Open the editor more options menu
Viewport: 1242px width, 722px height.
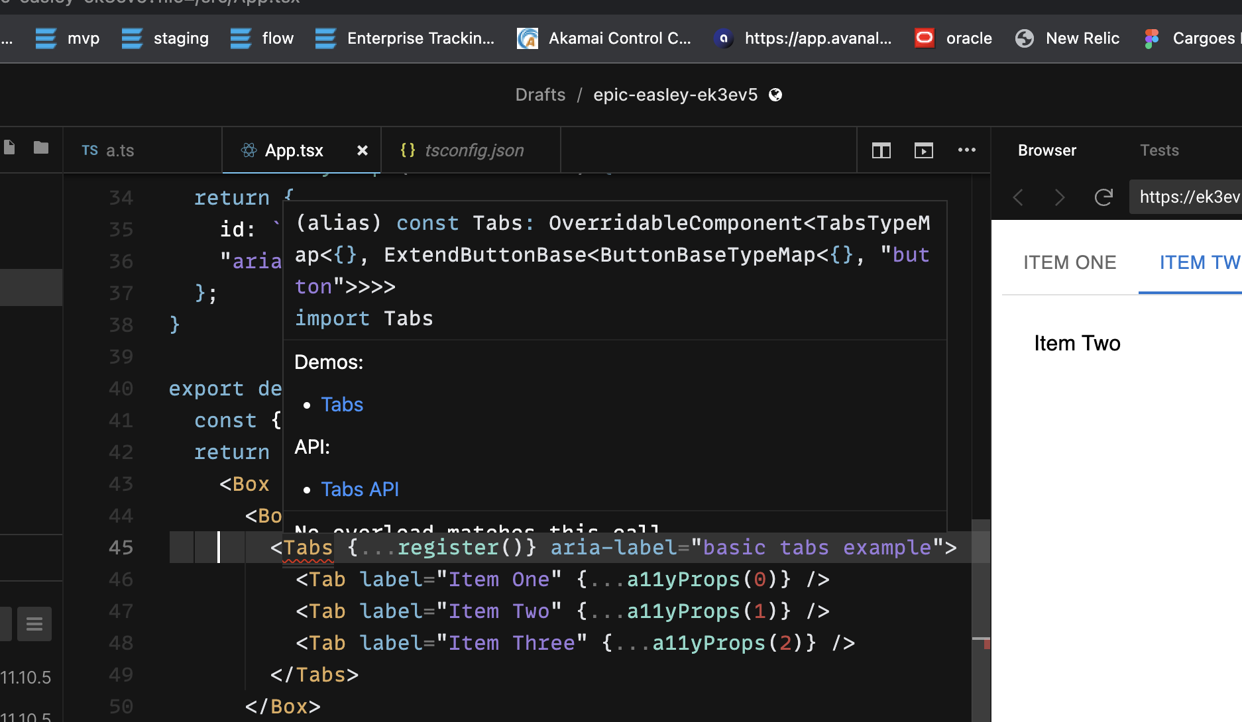tap(967, 150)
